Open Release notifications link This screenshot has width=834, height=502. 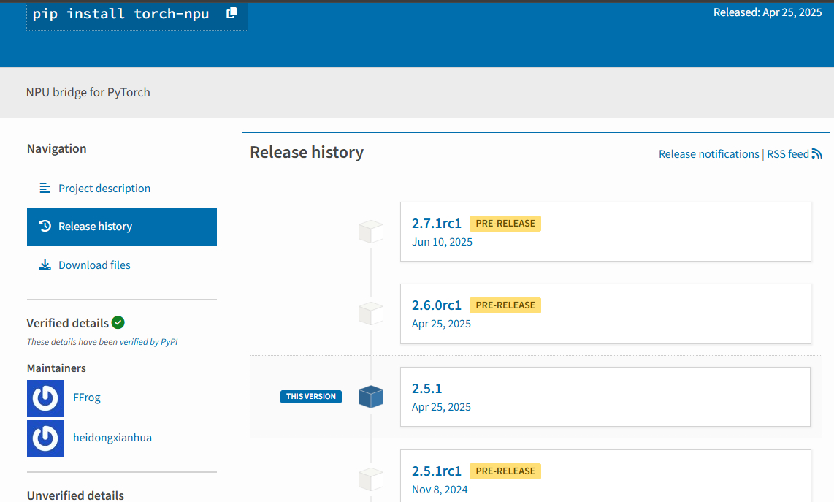click(708, 154)
